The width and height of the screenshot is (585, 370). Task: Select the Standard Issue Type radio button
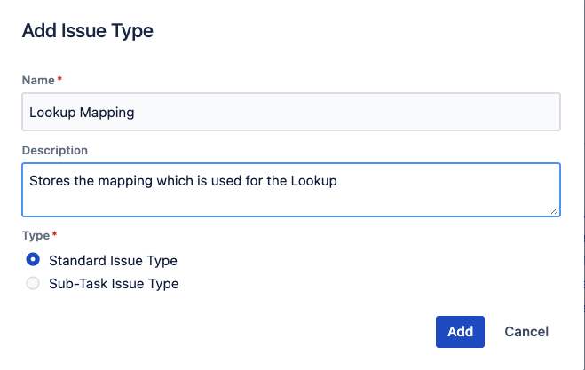tap(33, 260)
